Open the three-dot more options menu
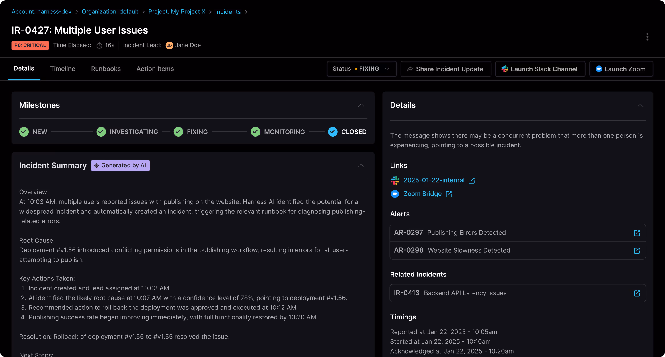Image resolution: width=665 pixels, height=357 pixels. coord(647,37)
